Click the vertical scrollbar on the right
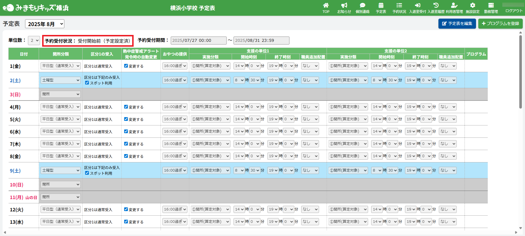Viewport: 525px width, 236px height. (520, 72)
